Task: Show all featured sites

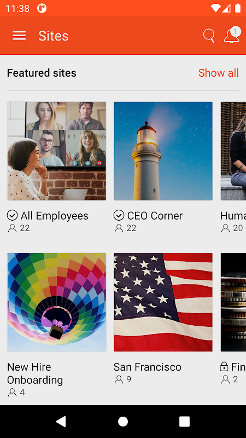Action: [219, 73]
